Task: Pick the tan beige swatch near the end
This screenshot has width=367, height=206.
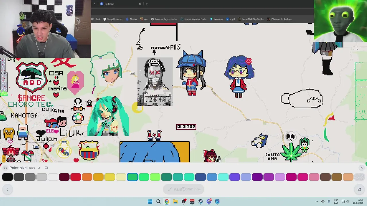Action: [348, 177]
